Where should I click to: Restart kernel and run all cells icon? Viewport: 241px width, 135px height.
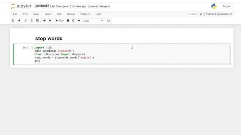pyautogui.click(x=79, y=21)
